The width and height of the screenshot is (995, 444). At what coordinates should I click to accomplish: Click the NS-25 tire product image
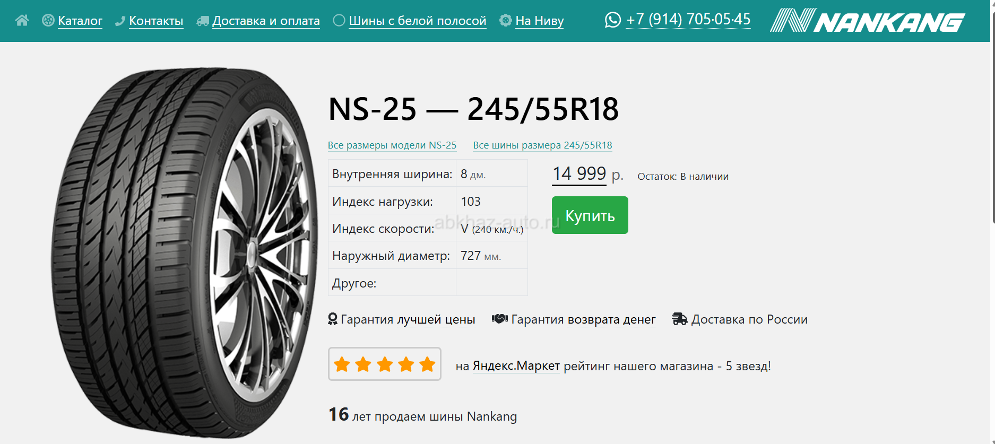point(186,252)
